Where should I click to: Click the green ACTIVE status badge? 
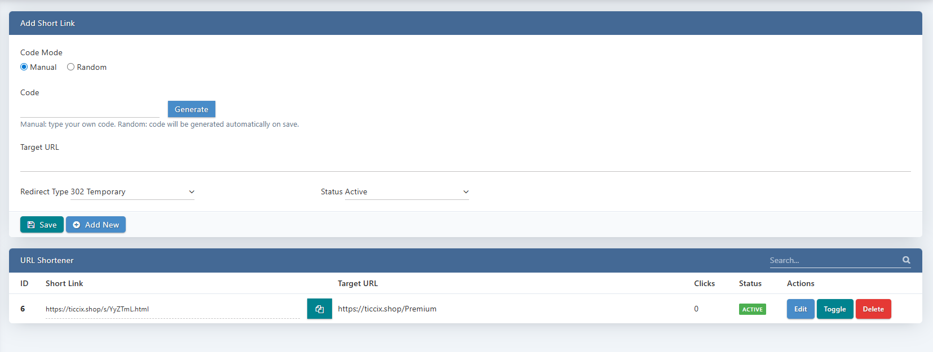(752, 309)
